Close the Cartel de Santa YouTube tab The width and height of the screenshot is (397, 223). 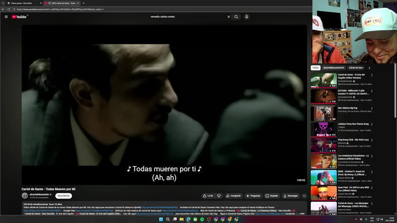tap(78, 3)
